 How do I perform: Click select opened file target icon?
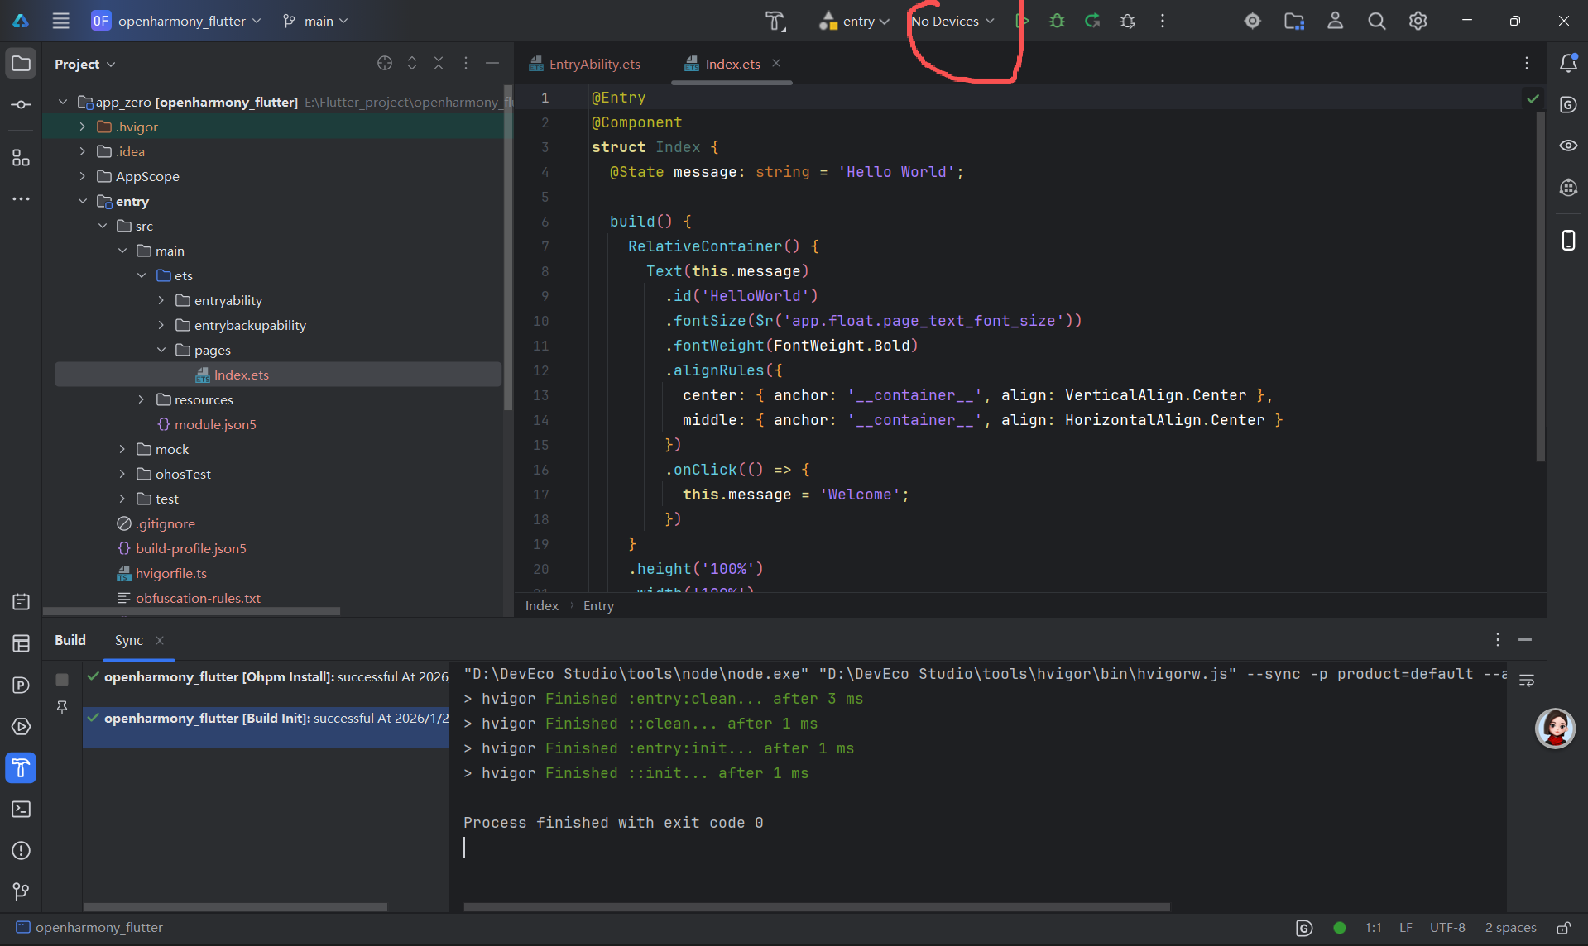click(x=385, y=63)
